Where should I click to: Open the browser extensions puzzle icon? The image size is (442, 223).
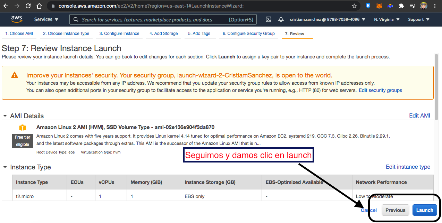tap(401, 6)
